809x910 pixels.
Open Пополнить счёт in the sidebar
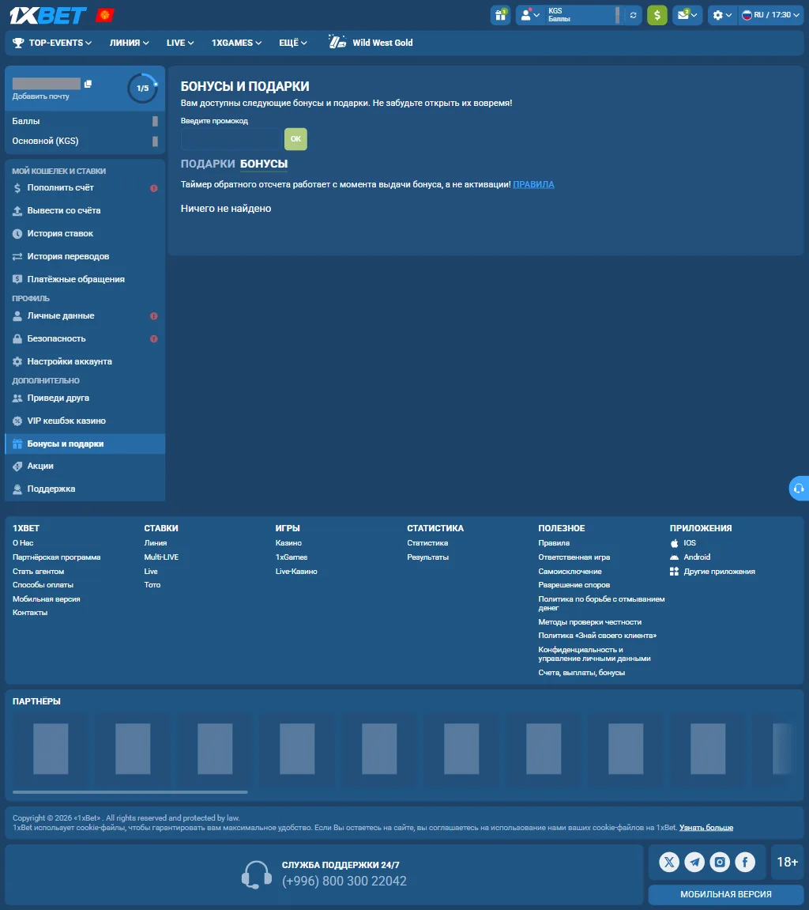coord(85,188)
